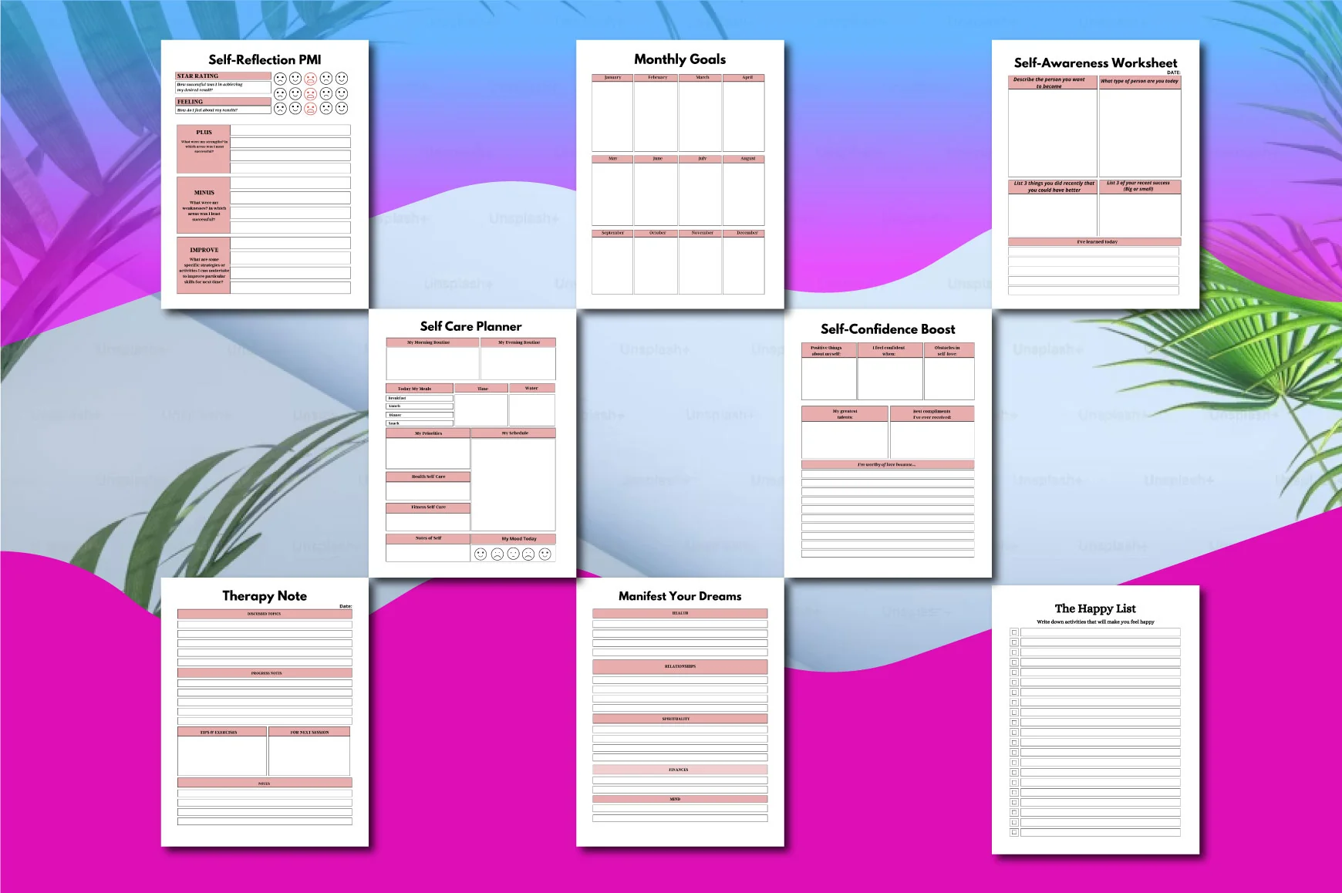1342x893 pixels.
Task: Click the Notes of Self header
Action: (x=428, y=538)
